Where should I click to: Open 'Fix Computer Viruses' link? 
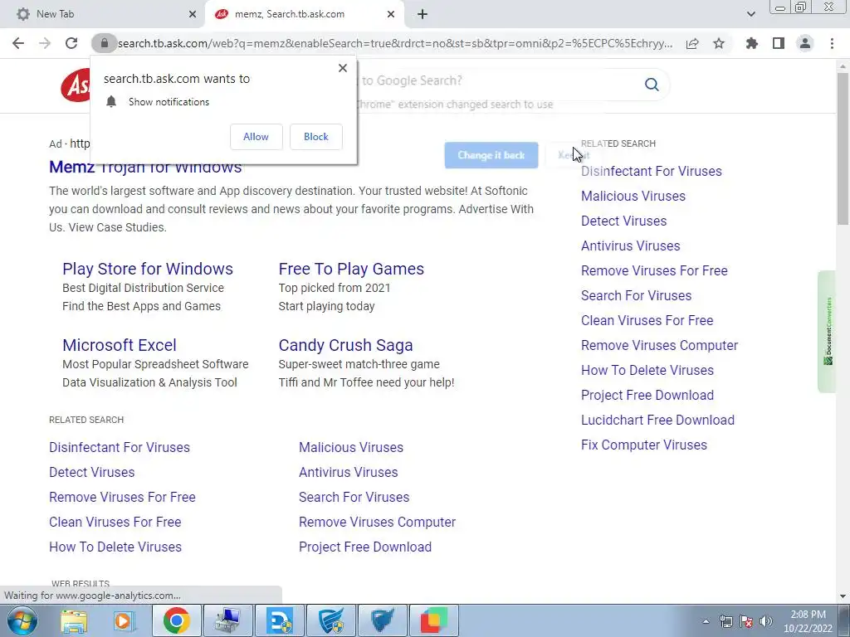point(644,445)
